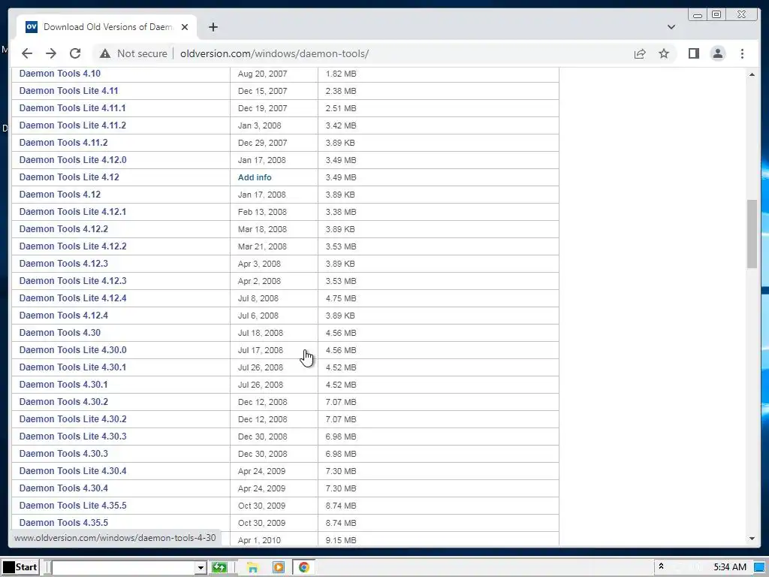Show hidden system tray icons

(661, 566)
